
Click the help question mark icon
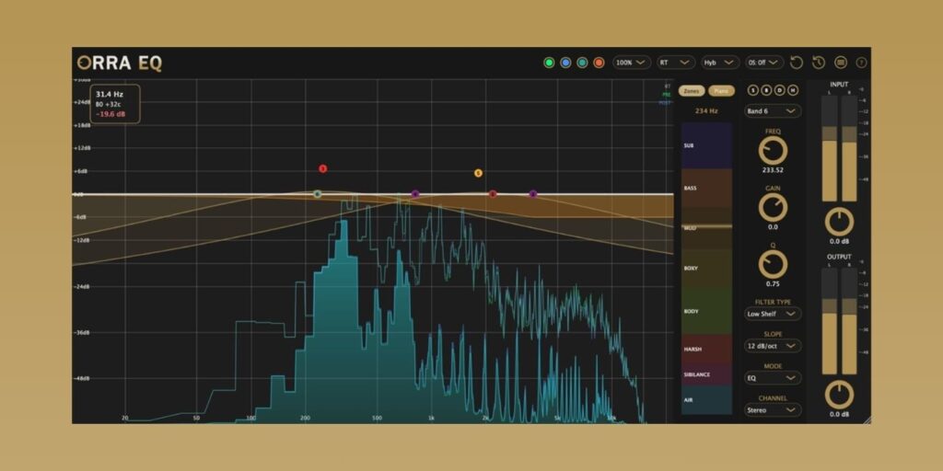(861, 63)
